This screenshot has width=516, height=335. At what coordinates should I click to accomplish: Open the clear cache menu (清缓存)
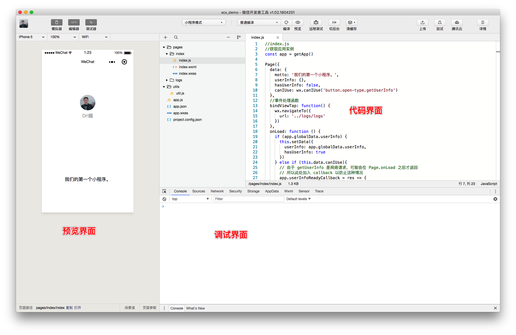[352, 22]
